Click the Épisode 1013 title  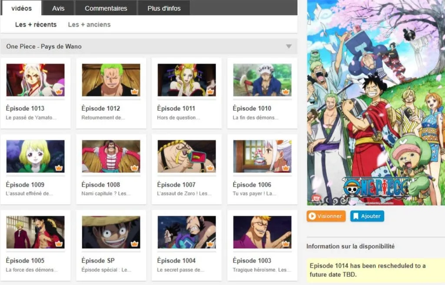pyautogui.click(x=25, y=108)
